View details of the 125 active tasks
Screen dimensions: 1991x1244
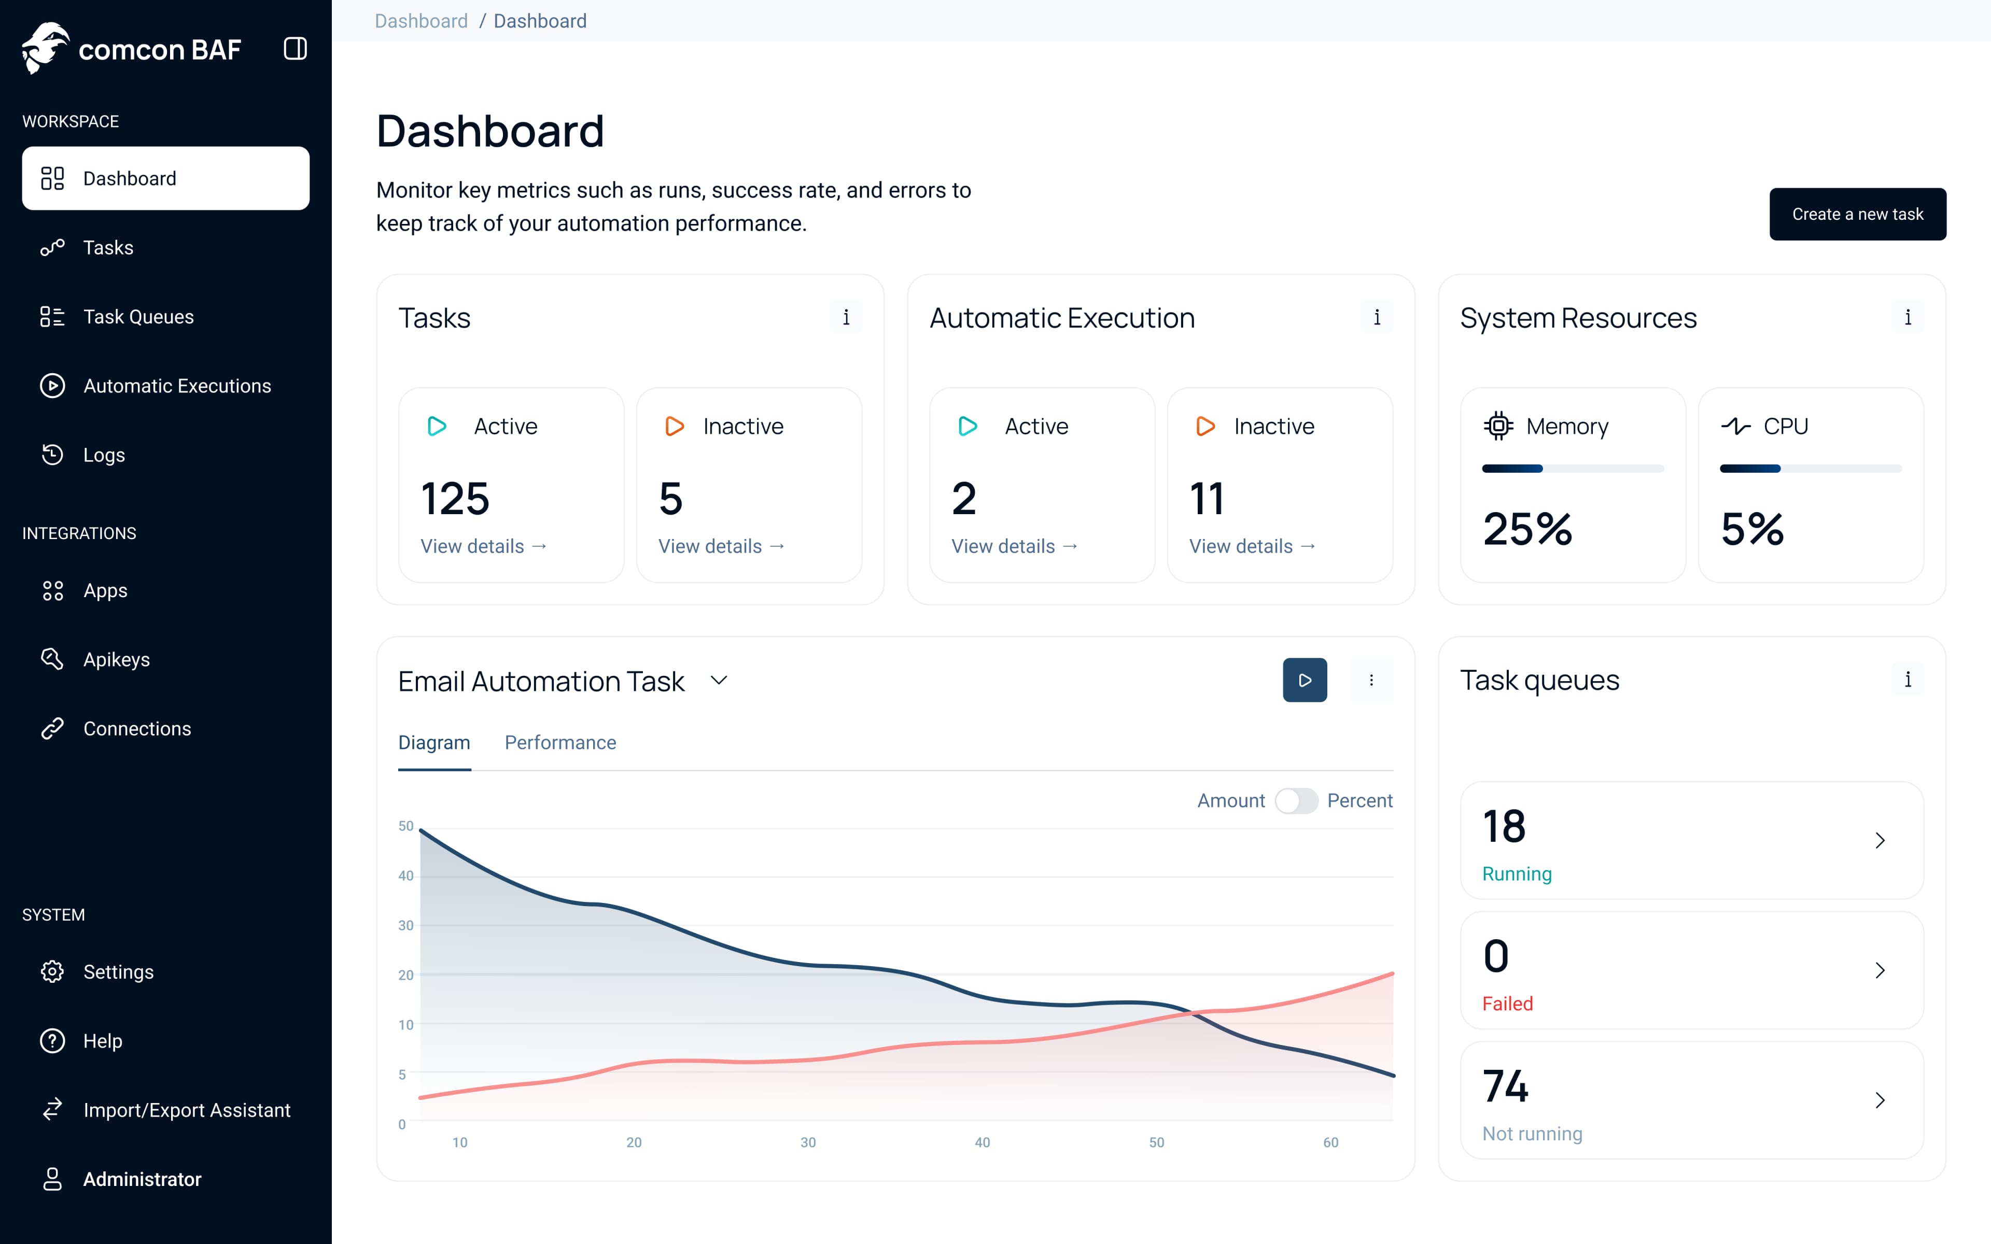(x=483, y=545)
